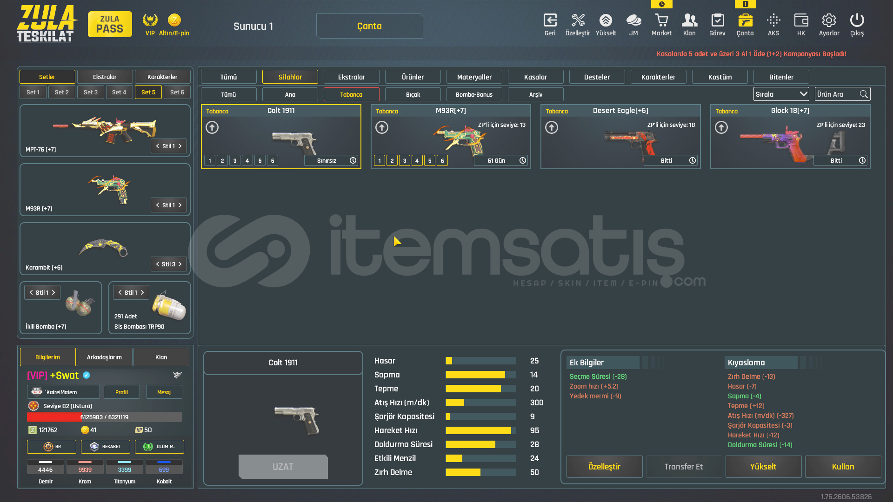Click the Mesaj button

[164, 392]
